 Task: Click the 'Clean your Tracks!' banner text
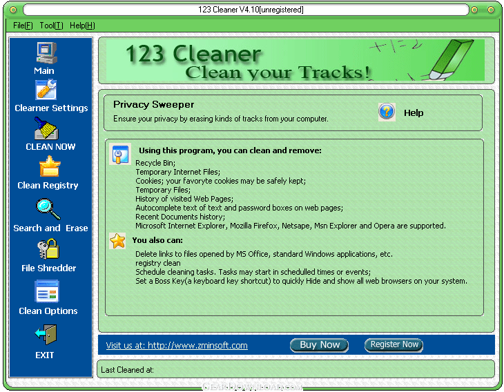[x=278, y=72]
